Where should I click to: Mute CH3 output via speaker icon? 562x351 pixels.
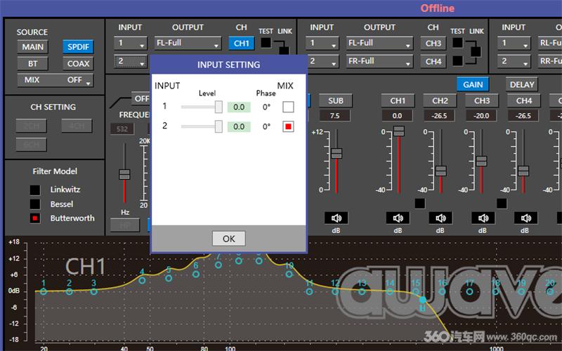click(483, 218)
